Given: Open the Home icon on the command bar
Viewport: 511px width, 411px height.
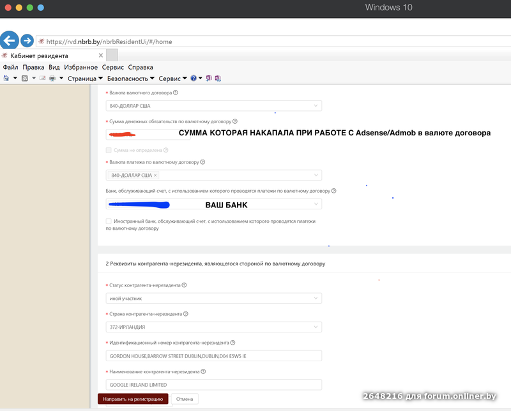Looking at the screenshot, I should [x=6, y=77].
